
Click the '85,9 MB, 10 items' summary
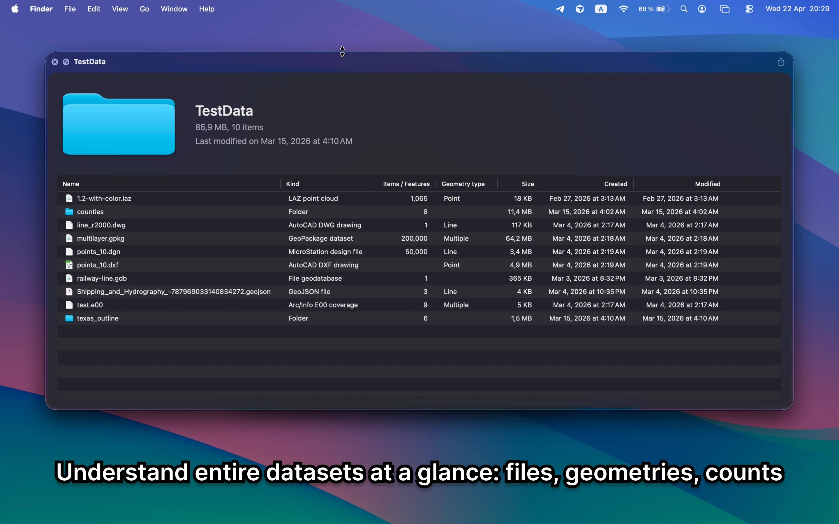[229, 127]
